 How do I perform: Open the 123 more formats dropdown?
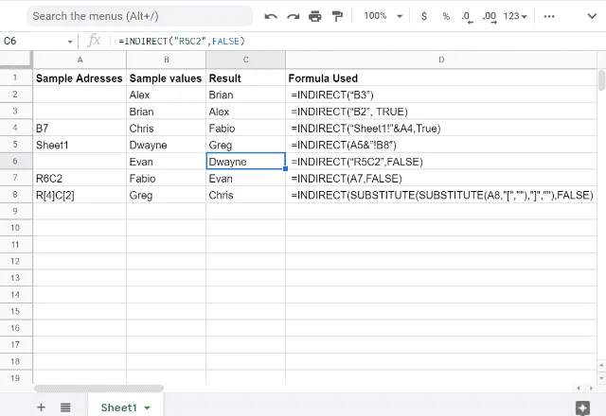coord(515,16)
